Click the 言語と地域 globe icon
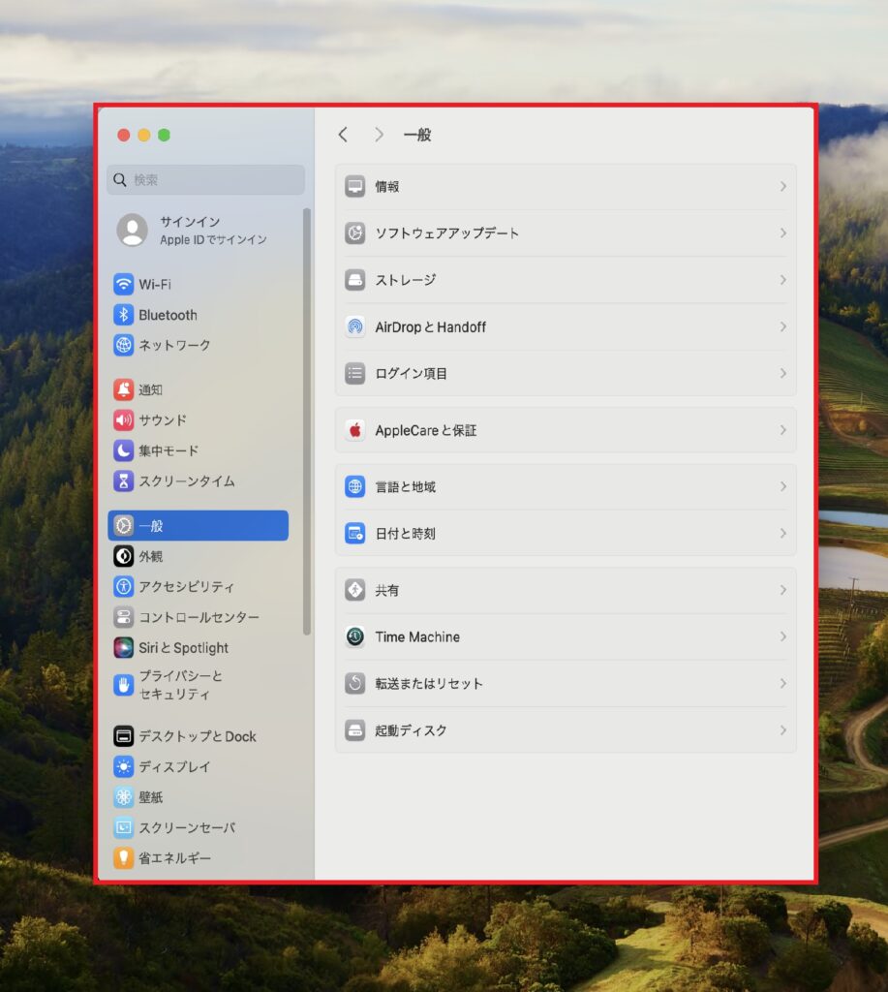Image resolution: width=888 pixels, height=992 pixels. (x=354, y=486)
